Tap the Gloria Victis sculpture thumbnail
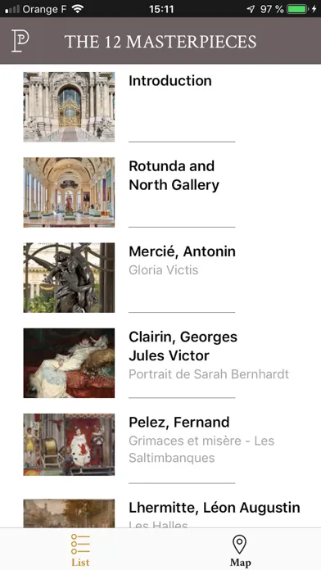Viewport: 321px width, 570px height. (x=69, y=278)
